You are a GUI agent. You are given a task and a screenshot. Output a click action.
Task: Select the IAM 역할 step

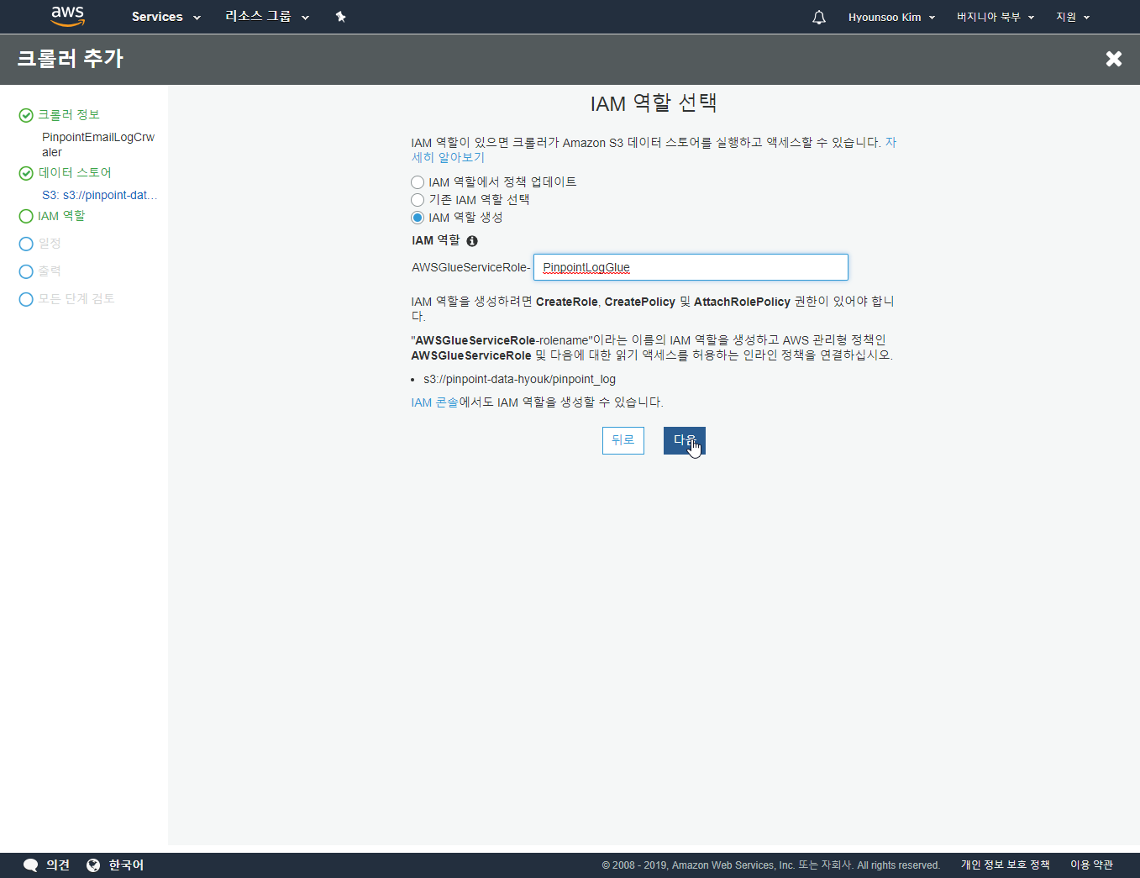(61, 216)
